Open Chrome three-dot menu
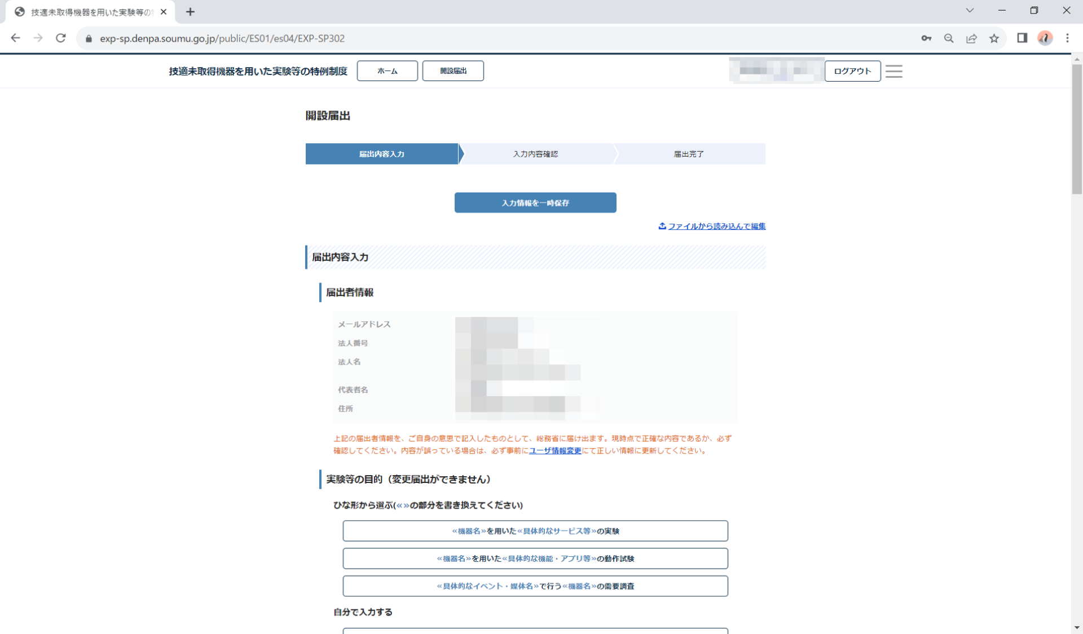 click(x=1067, y=38)
